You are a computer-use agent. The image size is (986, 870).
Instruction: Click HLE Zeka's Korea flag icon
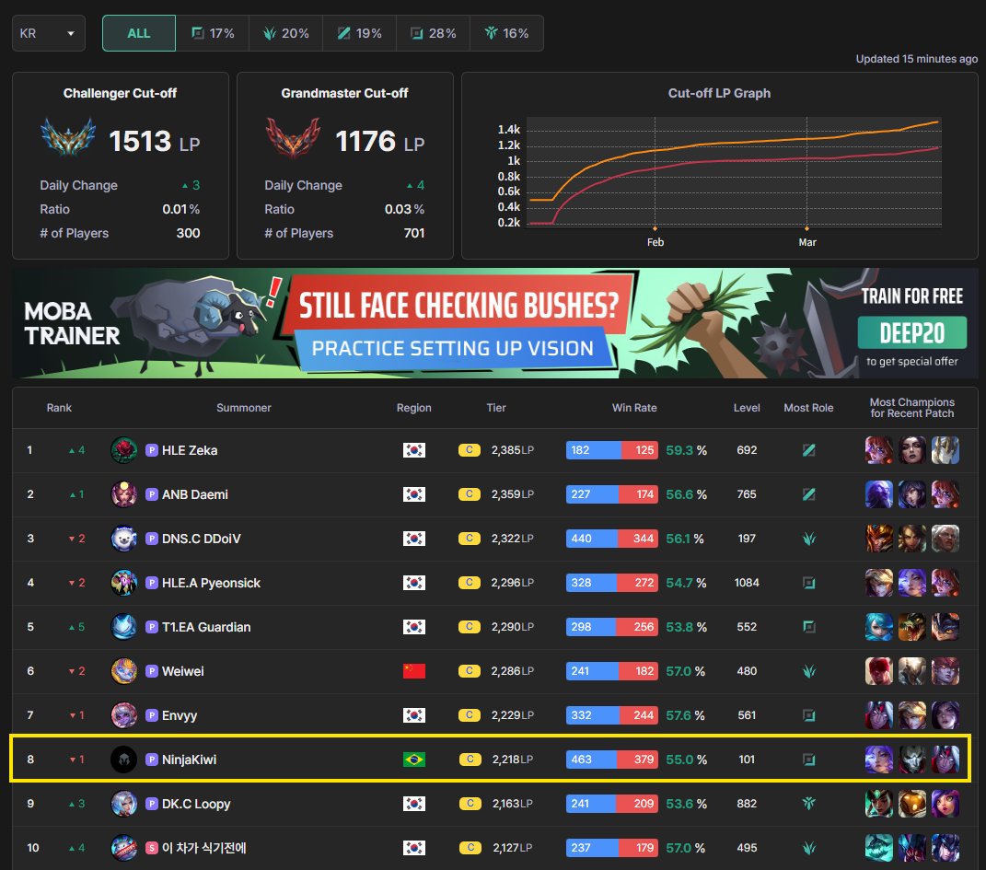pyautogui.click(x=413, y=450)
